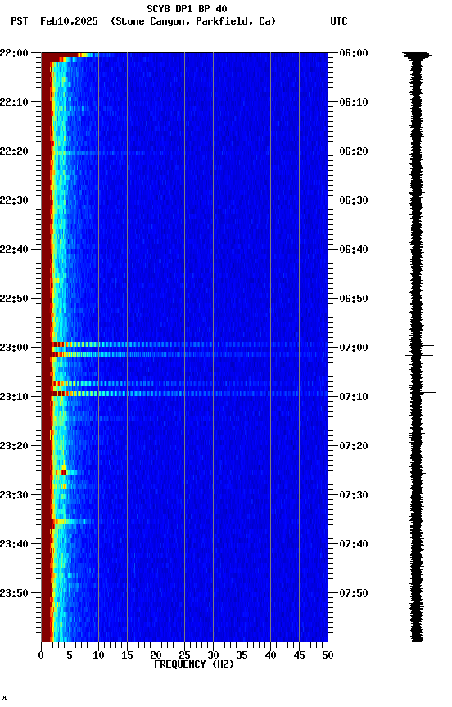
Task: Click the title text "SCYB DP1 BP 40"
Action: coord(187,9)
